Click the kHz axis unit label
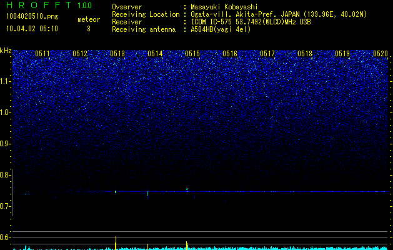Screen dimensions: 393x250 (6, 51)
